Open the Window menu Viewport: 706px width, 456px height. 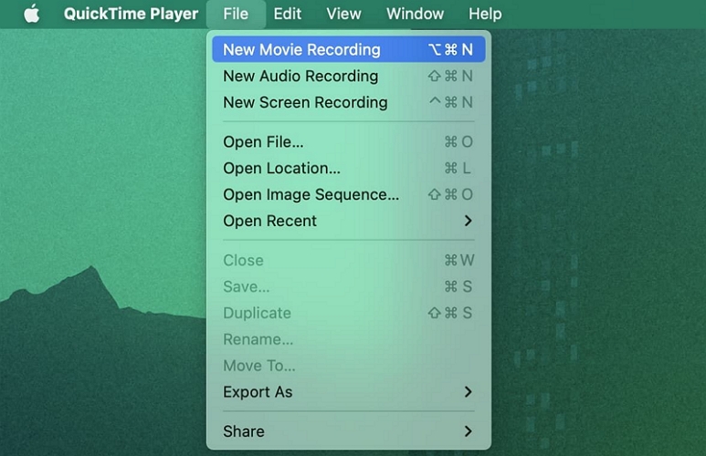[415, 14]
